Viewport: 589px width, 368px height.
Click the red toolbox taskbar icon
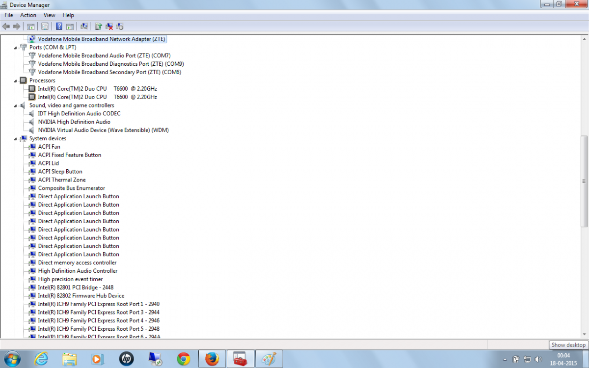tap(240, 359)
